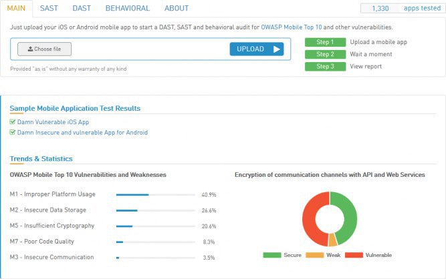Follow the OWASP Mobile Top 10 link
This screenshot has width=446, height=279.
(x=292, y=27)
